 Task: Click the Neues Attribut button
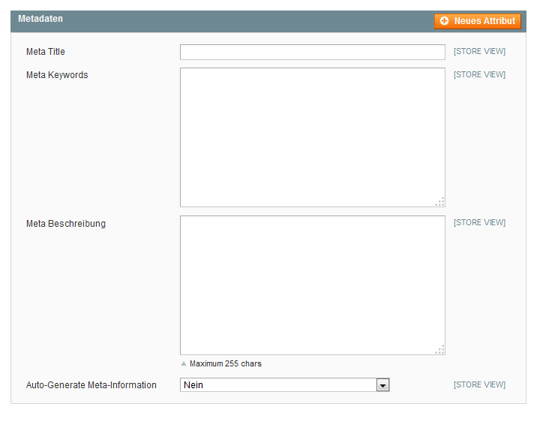478,21
